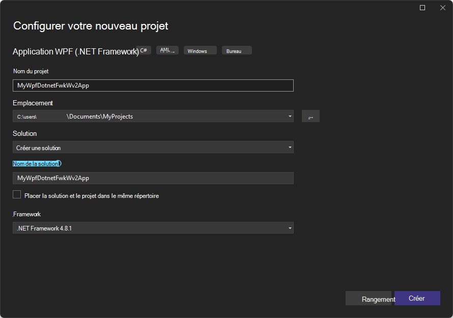
Task: Select the solution name input showing MyWpfDotnetFwkWv2App
Action: pyautogui.click(x=153, y=178)
